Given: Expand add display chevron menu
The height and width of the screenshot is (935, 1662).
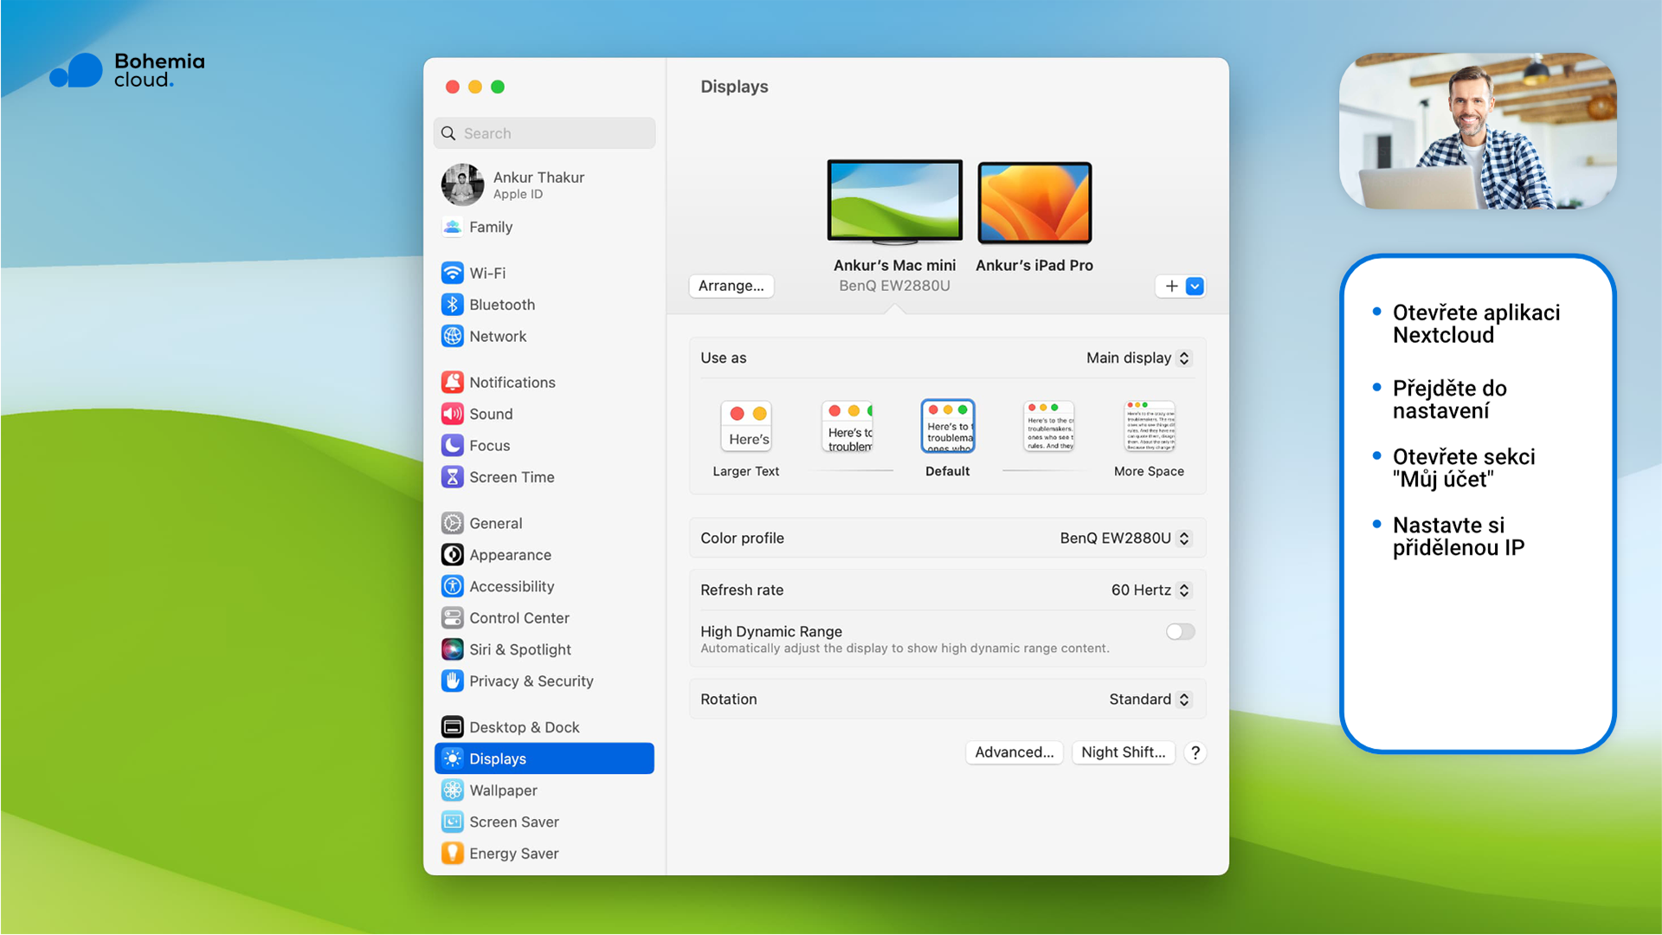Looking at the screenshot, I should point(1195,286).
